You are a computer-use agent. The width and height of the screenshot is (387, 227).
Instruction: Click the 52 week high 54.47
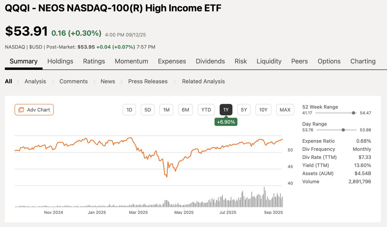point(365,113)
